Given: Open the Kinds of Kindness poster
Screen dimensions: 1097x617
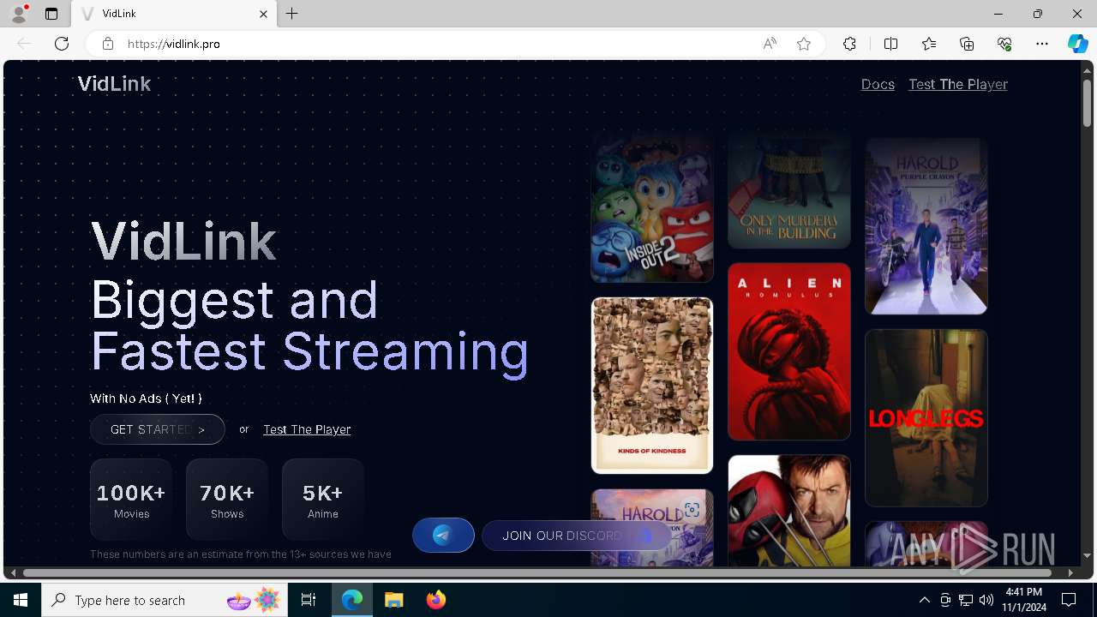Looking at the screenshot, I should point(652,386).
